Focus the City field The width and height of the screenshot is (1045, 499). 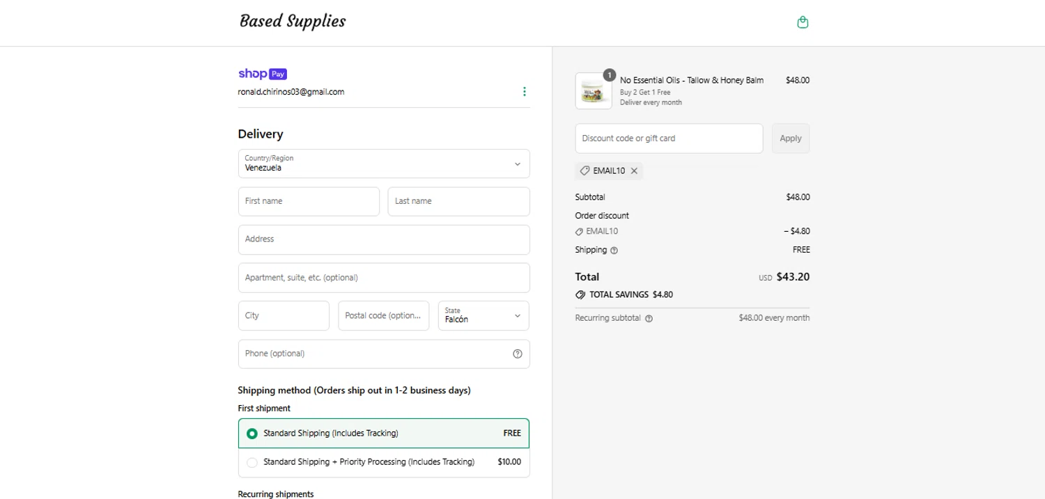point(284,315)
